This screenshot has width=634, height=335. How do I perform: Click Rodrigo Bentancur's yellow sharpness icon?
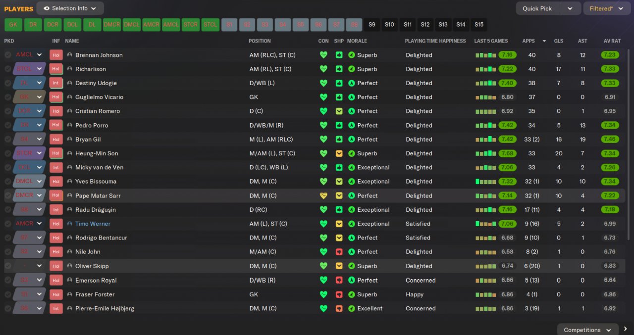click(x=339, y=238)
